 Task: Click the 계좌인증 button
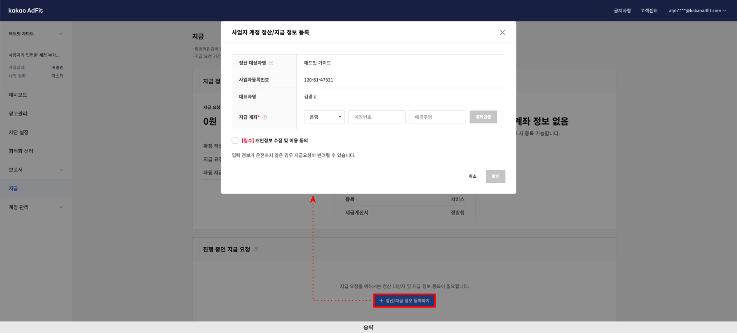click(x=483, y=117)
